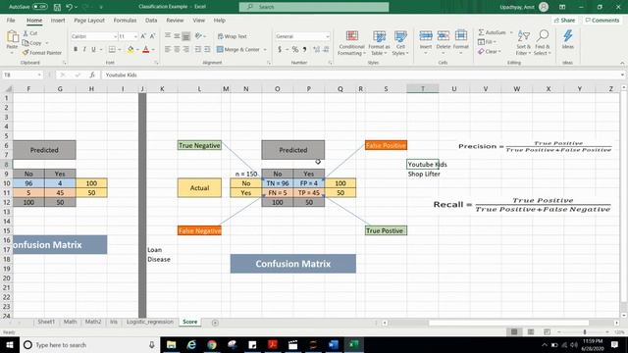628x353 pixels.
Task: Switch to the Data tab
Action: pos(151,20)
